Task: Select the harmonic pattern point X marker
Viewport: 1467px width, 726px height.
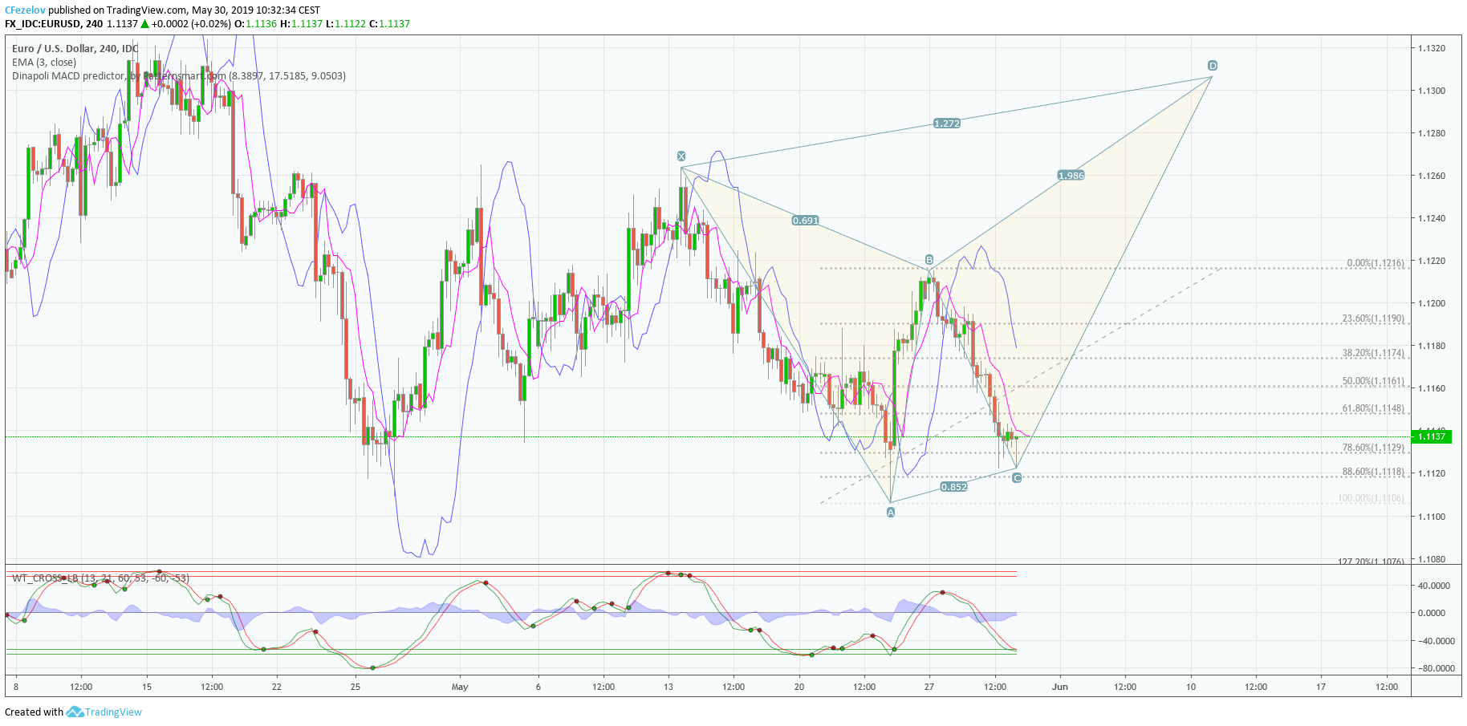Action: point(681,156)
